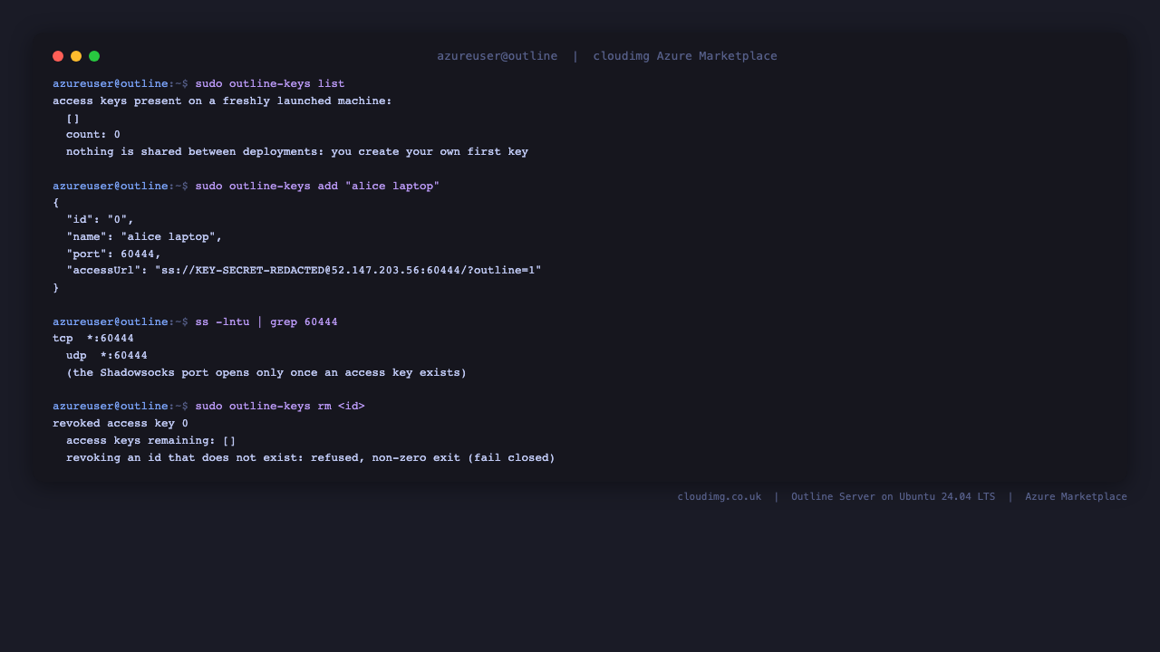Click footer 'Azure Marketplace' text
Screen dimensions: 1160x652
click(1076, 496)
